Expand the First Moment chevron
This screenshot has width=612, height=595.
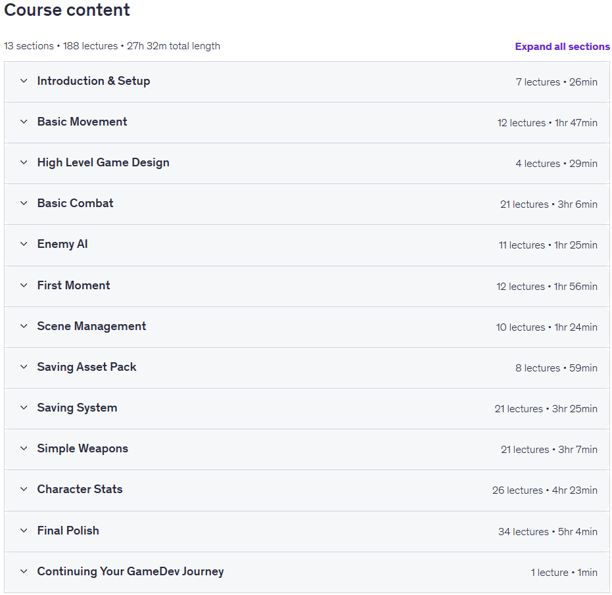tap(24, 285)
